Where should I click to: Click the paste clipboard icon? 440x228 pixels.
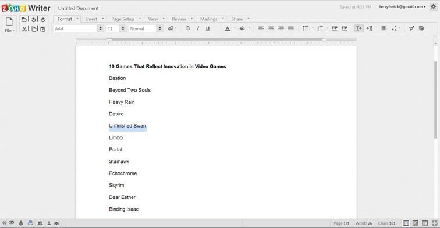coord(42,29)
